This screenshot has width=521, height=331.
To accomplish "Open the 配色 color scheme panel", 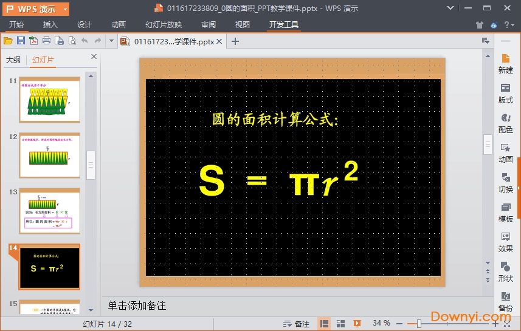I will pyautogui.click(x=505, y=123).
